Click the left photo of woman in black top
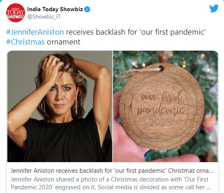Screen dimensions: 224x193 tap(60, 106)
